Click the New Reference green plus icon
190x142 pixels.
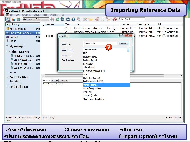[x=57, y=19]
